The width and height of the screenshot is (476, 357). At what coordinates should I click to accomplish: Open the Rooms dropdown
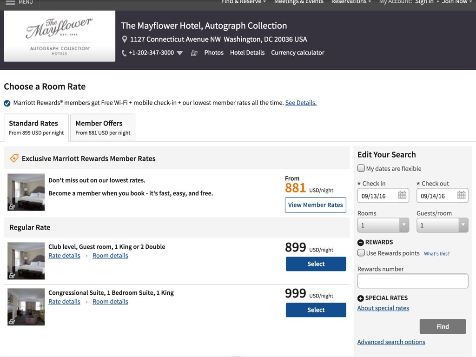pos(383,225)
